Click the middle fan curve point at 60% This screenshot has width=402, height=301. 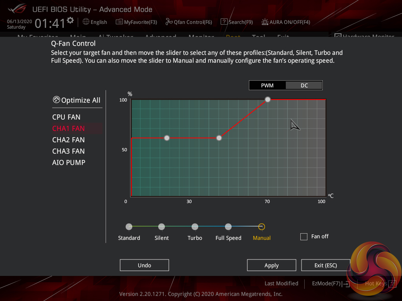pos(219,138)
